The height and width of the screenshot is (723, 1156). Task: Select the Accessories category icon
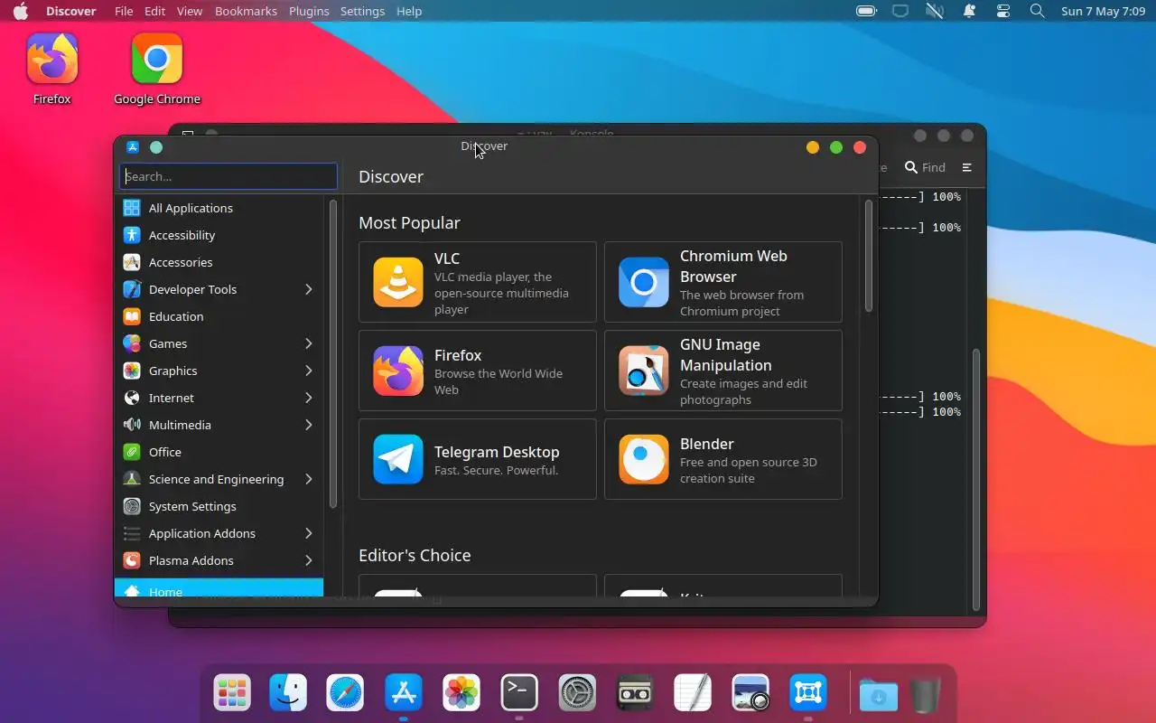pos(132,262)
